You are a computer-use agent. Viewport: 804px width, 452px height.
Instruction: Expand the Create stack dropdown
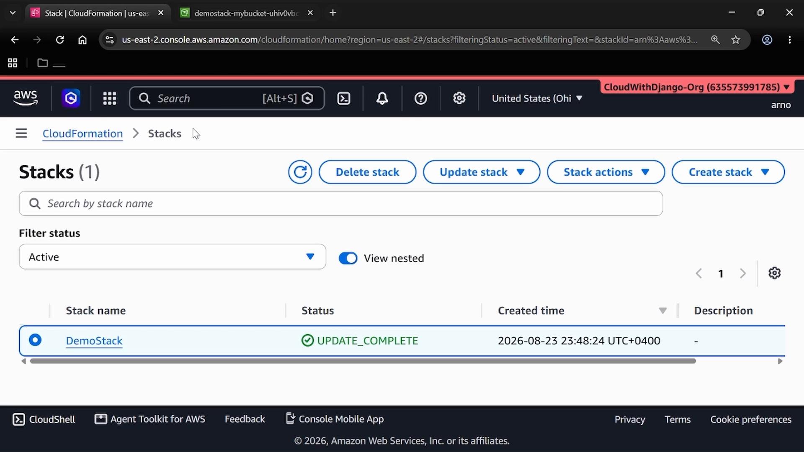pos(728,172)
